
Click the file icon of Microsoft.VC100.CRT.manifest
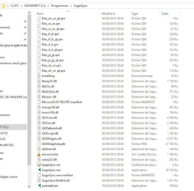coord(39,102)
